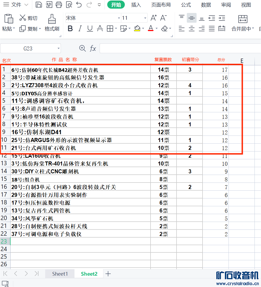Click Justify alignment icon

pos(212,29)
